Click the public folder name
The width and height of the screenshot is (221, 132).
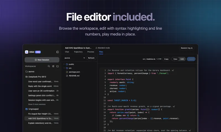(72, 64)
